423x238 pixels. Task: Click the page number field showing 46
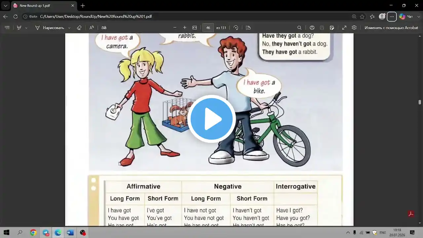[x=208, y=28]
